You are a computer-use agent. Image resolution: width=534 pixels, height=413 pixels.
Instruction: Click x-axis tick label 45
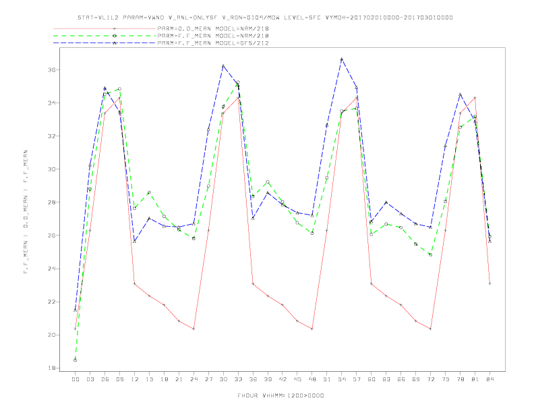(x=297, y=379)
